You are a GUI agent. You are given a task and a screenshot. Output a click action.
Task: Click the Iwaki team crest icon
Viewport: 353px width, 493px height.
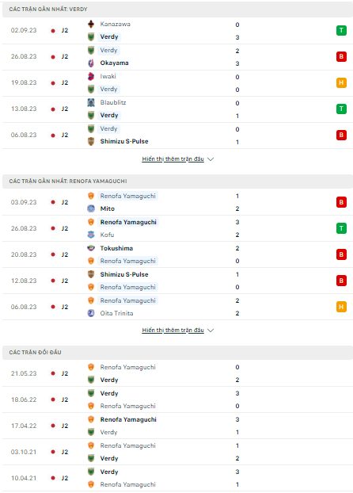[x=91, y=76]
